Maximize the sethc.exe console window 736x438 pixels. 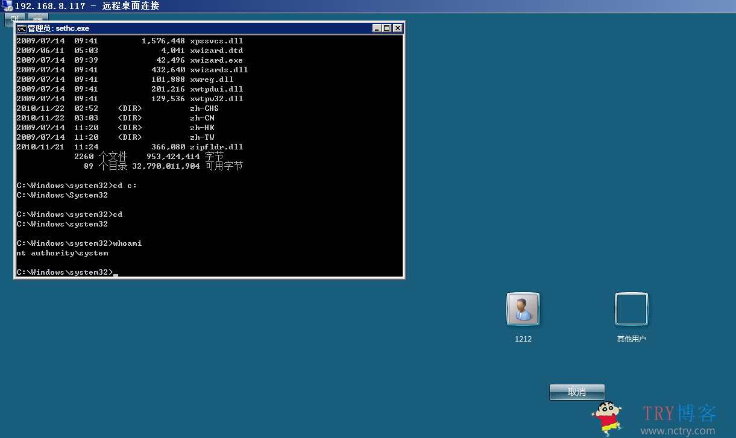tap(387, 28)
